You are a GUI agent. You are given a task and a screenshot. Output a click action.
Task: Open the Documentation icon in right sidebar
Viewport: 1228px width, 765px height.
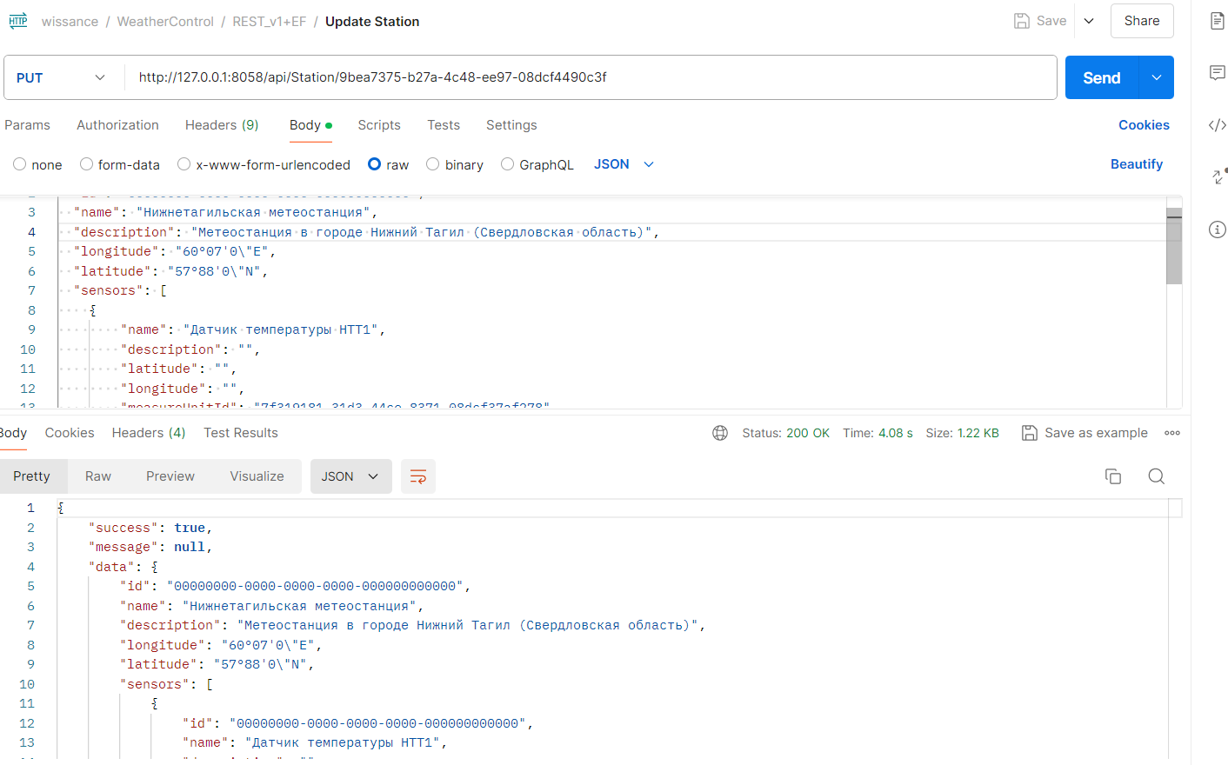(x=1218, y=21)
